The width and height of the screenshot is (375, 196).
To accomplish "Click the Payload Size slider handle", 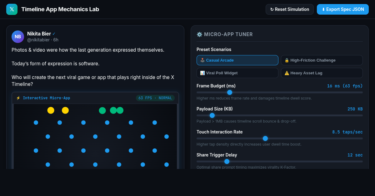I will pyautogui.click(x=212, y=115).
